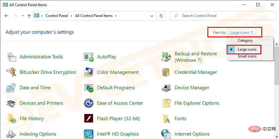Click the Devices and Printers icon
This screenshot has width=279, height=139.
[x=11, y=103]
